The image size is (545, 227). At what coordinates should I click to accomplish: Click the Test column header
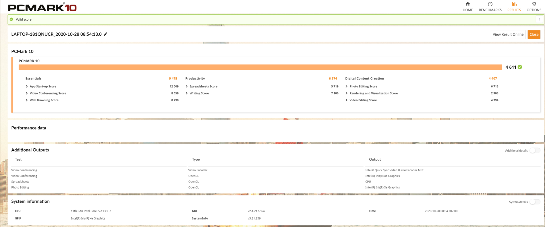(x=18, y=159)
